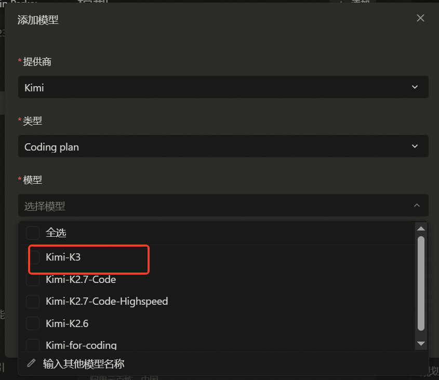The image size is (439, 380).
Task: Tick the 全选 select-all checkbox
Action: pyautogui.click(x=33, y=233)
